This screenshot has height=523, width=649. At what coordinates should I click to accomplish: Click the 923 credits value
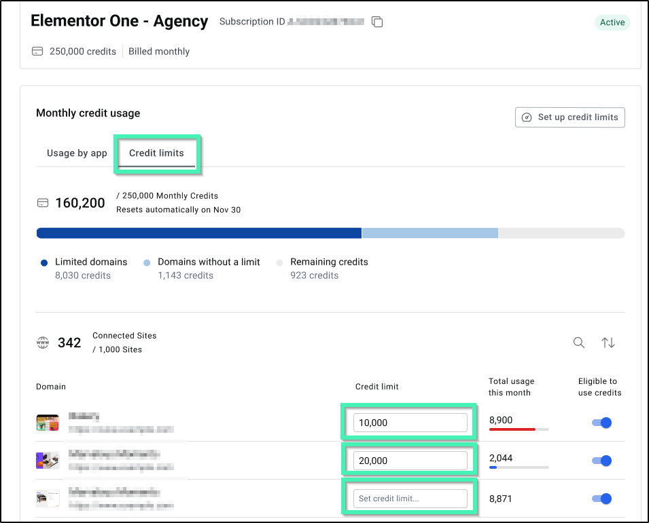[x=315, y=275]
